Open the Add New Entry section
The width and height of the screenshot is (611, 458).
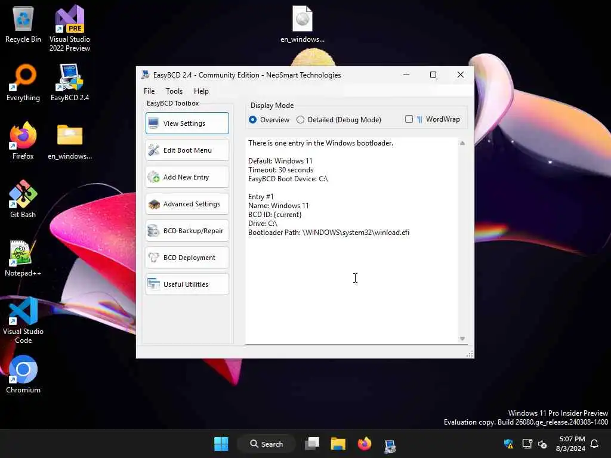pyautogui.click(x=187, y=177)
